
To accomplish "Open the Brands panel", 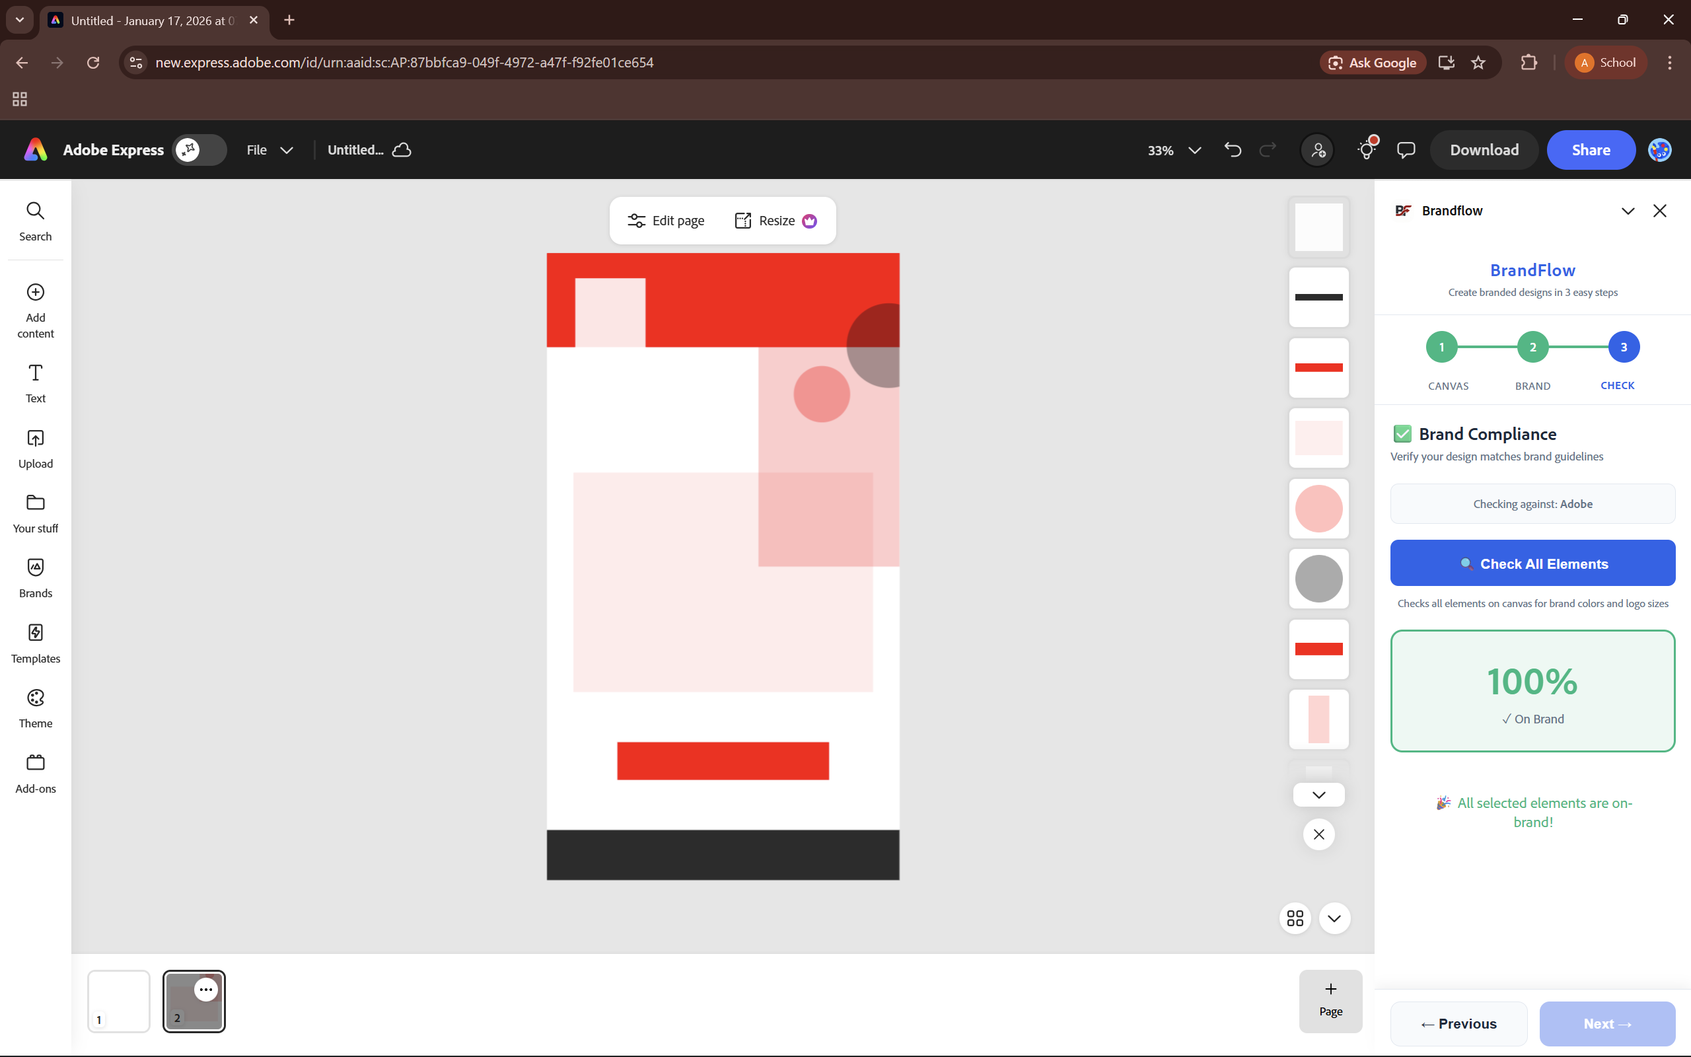I will point(35,578).
